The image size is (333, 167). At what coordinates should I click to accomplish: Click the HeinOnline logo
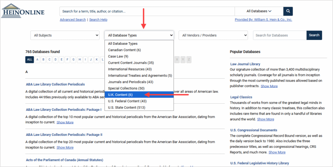click(23, 11)
